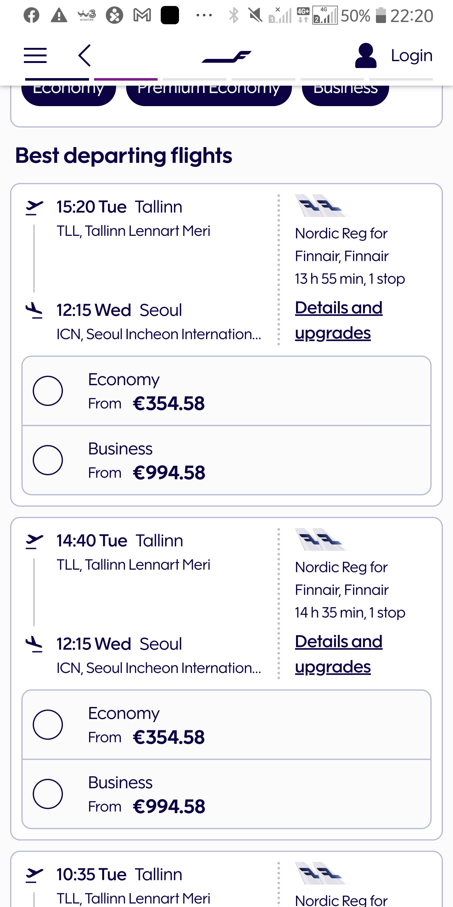Filter by Economy cabin pill

69,95
